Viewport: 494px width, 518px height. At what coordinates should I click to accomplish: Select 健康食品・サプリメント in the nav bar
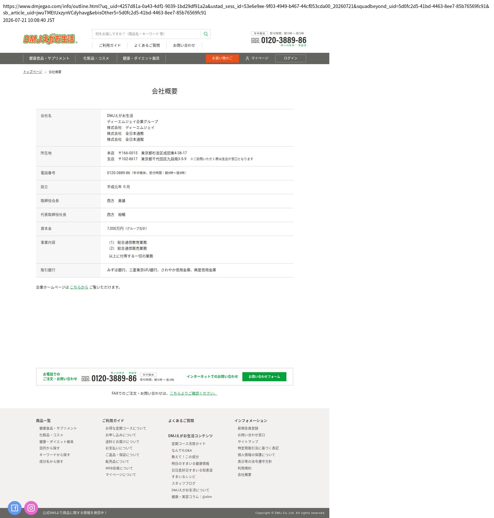(x=49, y=58)
